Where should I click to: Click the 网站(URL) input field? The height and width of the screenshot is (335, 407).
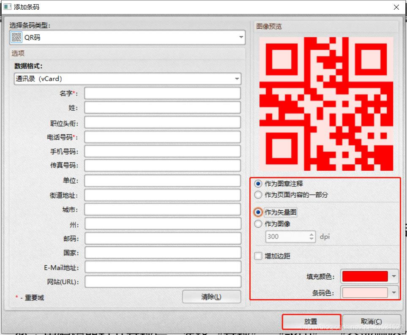click(x=163, y=282)
